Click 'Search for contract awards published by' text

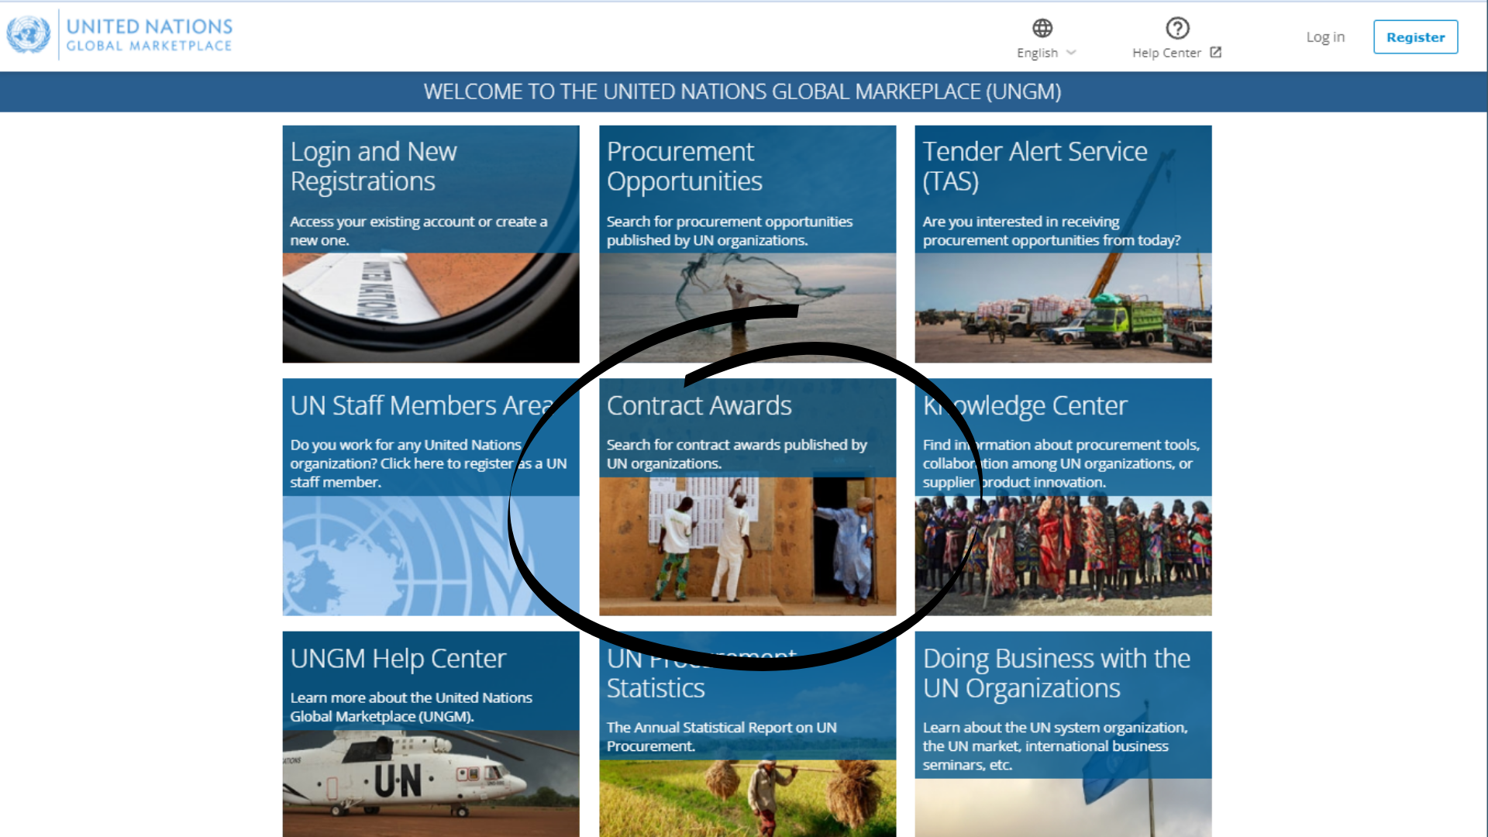click(x=736, y=454)
